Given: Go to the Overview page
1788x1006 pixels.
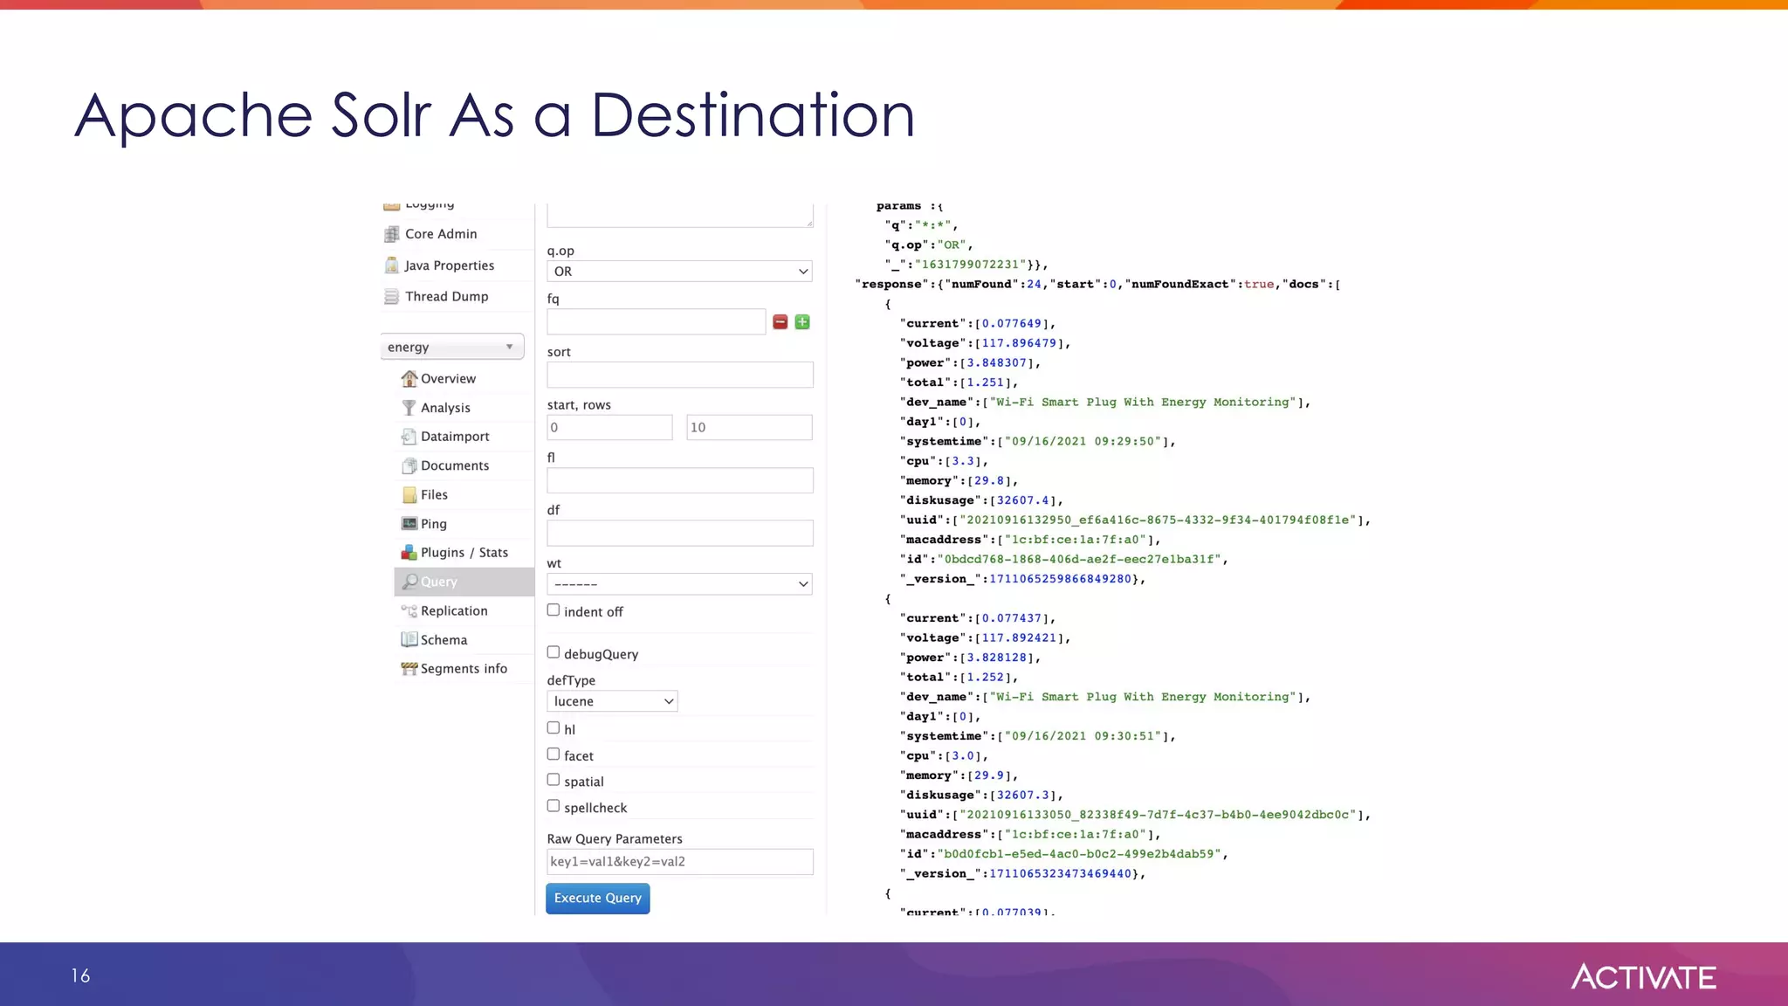Looking at the screenshot, I should [x=448, y=379].
